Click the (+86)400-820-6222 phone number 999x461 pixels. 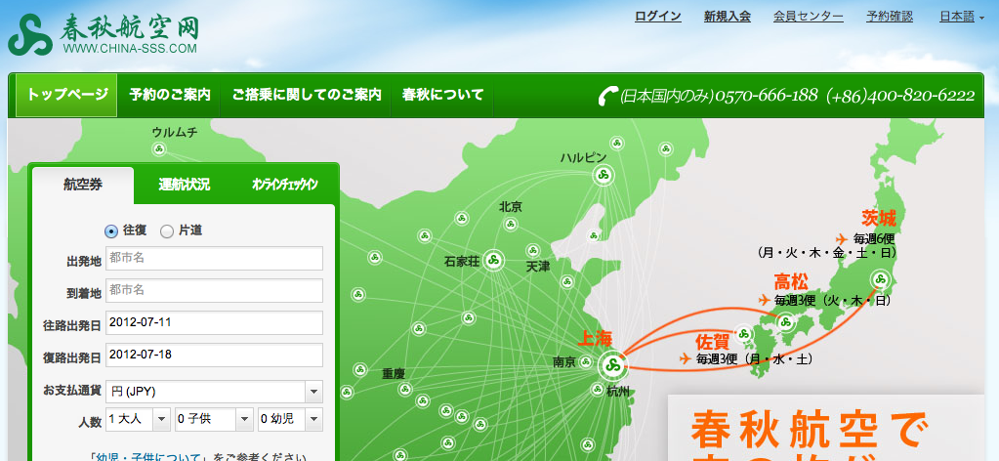[x=900, y=96]
